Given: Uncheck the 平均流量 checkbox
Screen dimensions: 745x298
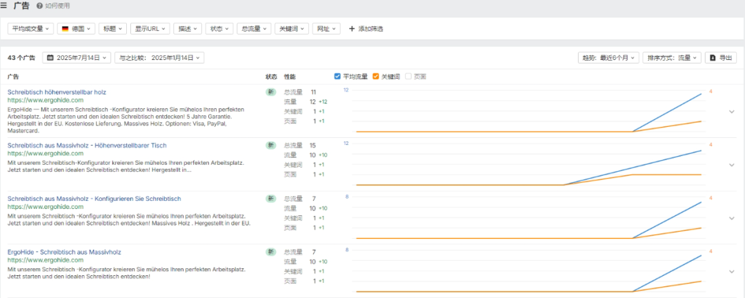Looking at the screenshot, I should point(337,77).
